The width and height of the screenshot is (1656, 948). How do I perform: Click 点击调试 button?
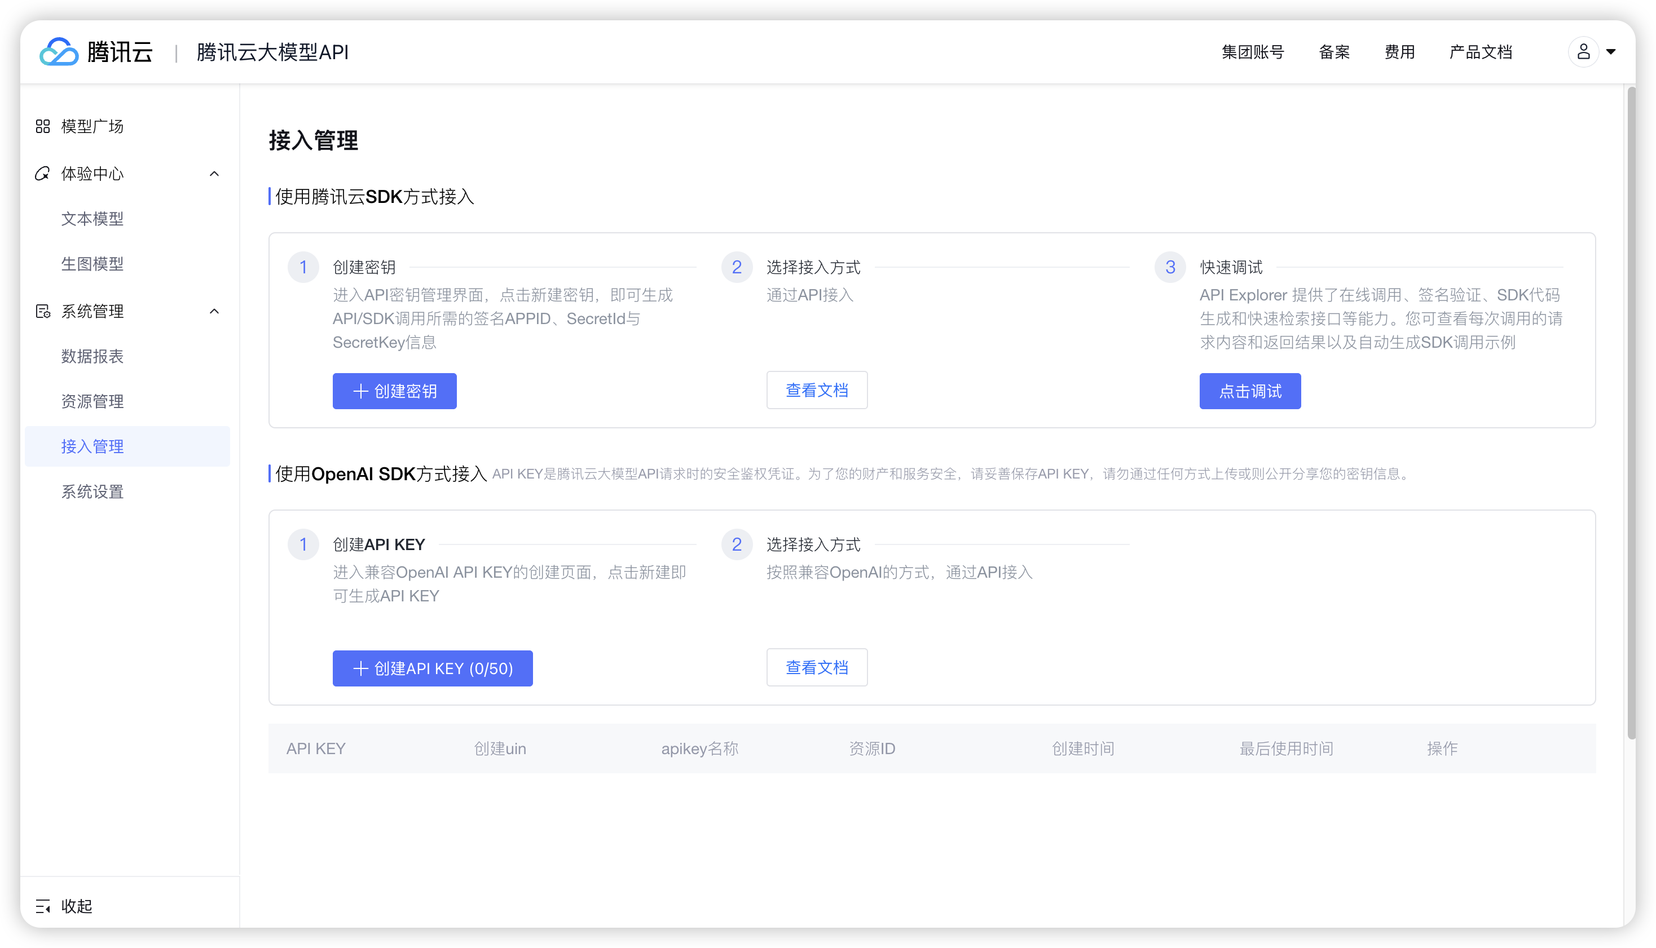click(x=1249, y=391)
